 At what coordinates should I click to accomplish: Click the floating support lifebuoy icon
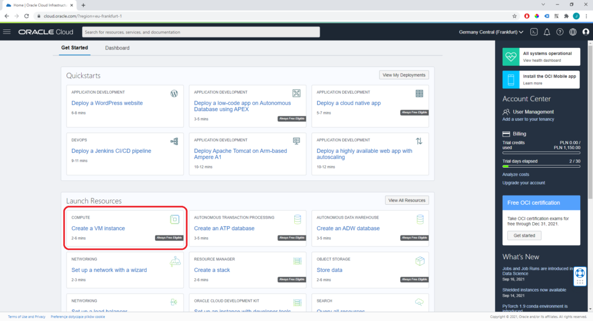coord(580,273)
